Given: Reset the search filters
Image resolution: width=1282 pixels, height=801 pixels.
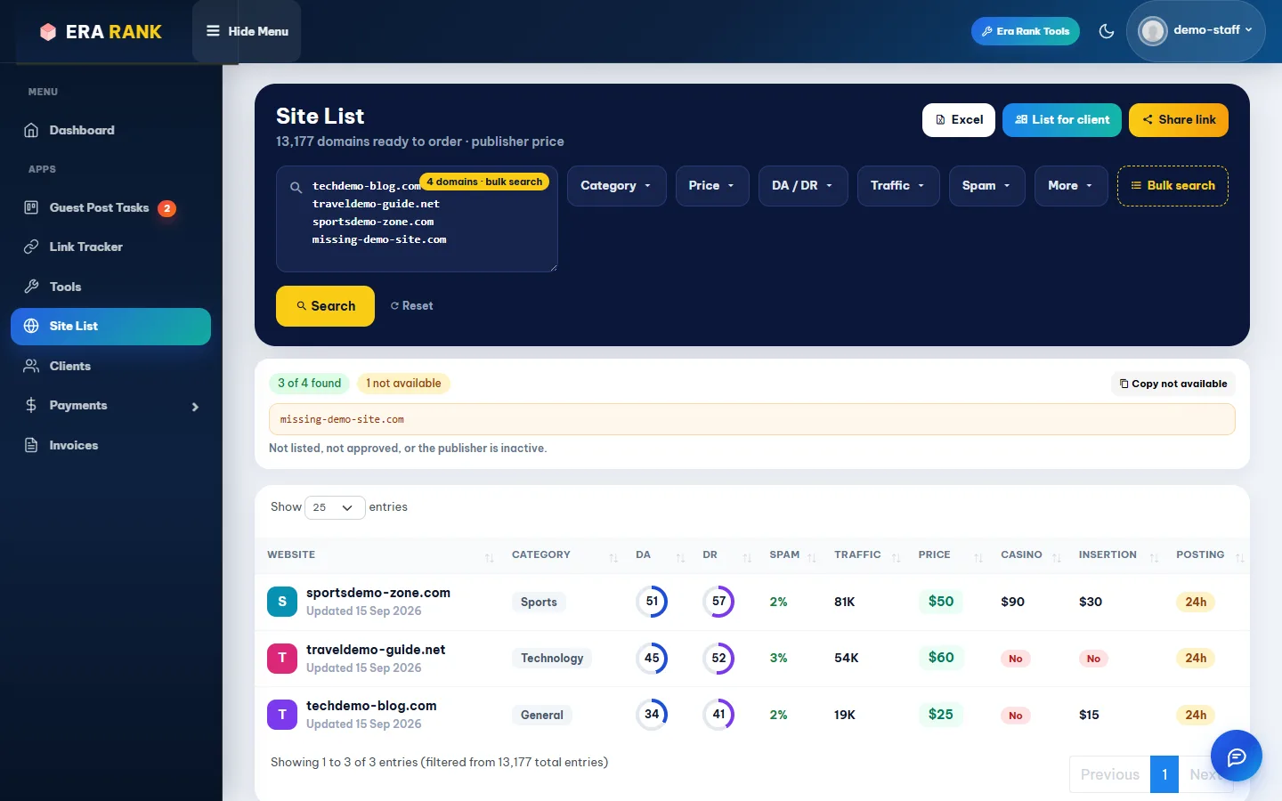Looking at the screenshot, I should pyautogui.click(x=411, y=305).
